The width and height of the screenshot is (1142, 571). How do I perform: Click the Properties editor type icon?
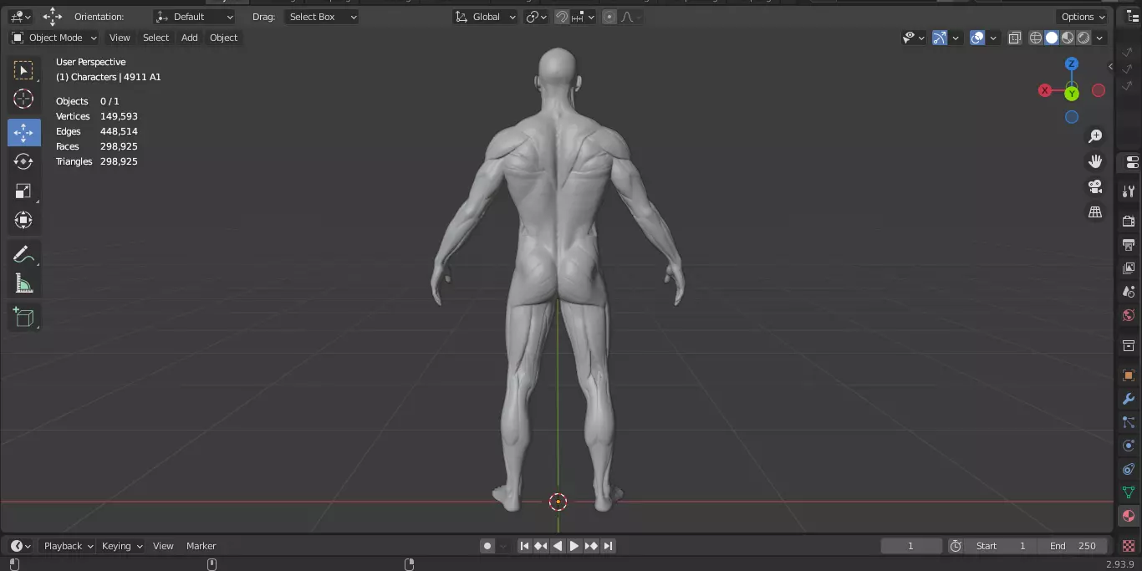pos(1133,162)
